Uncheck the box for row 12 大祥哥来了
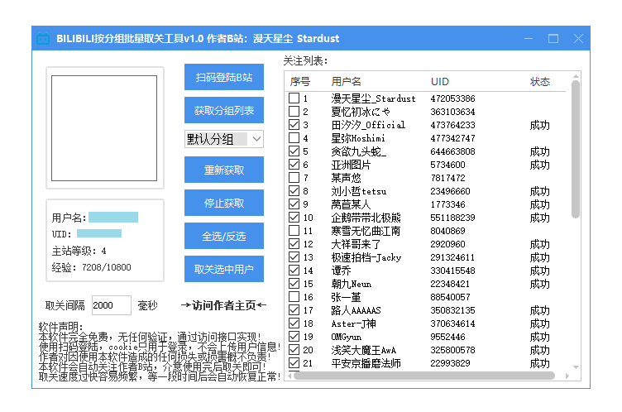This screenshot has height=412, width=622. pos(294,244)
